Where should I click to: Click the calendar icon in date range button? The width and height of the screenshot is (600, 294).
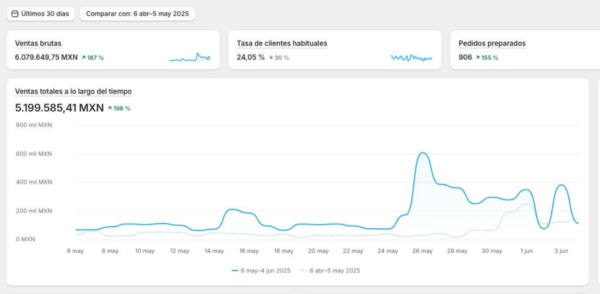click(15, 13)
